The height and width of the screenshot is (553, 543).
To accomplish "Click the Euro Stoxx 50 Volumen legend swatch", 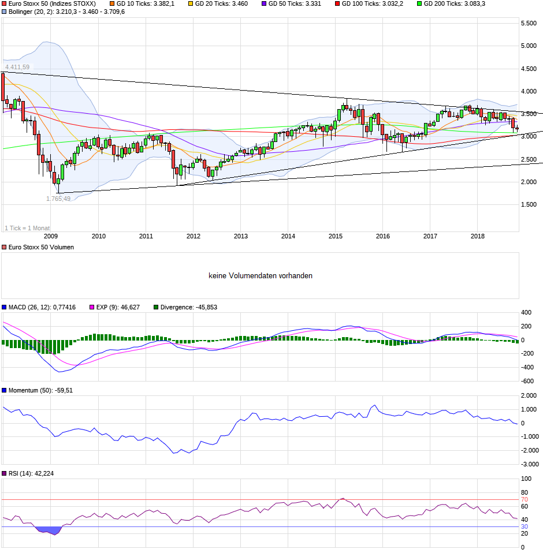I will tap(4, 248).
